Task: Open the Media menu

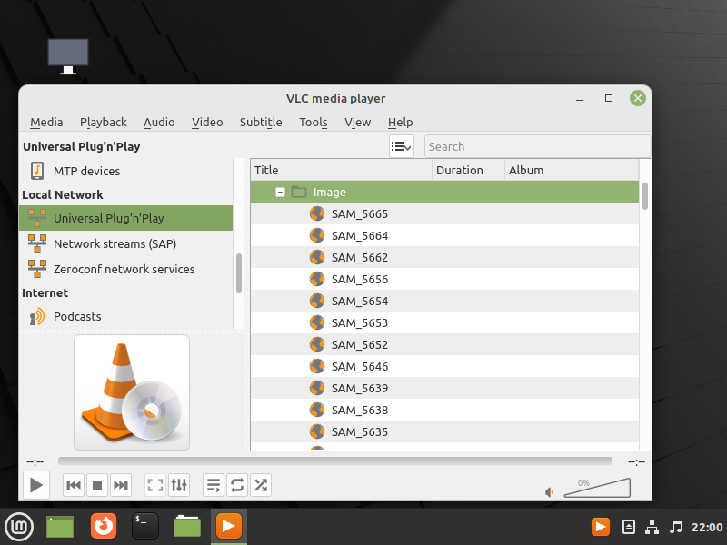Action: [x=46, y=122]
